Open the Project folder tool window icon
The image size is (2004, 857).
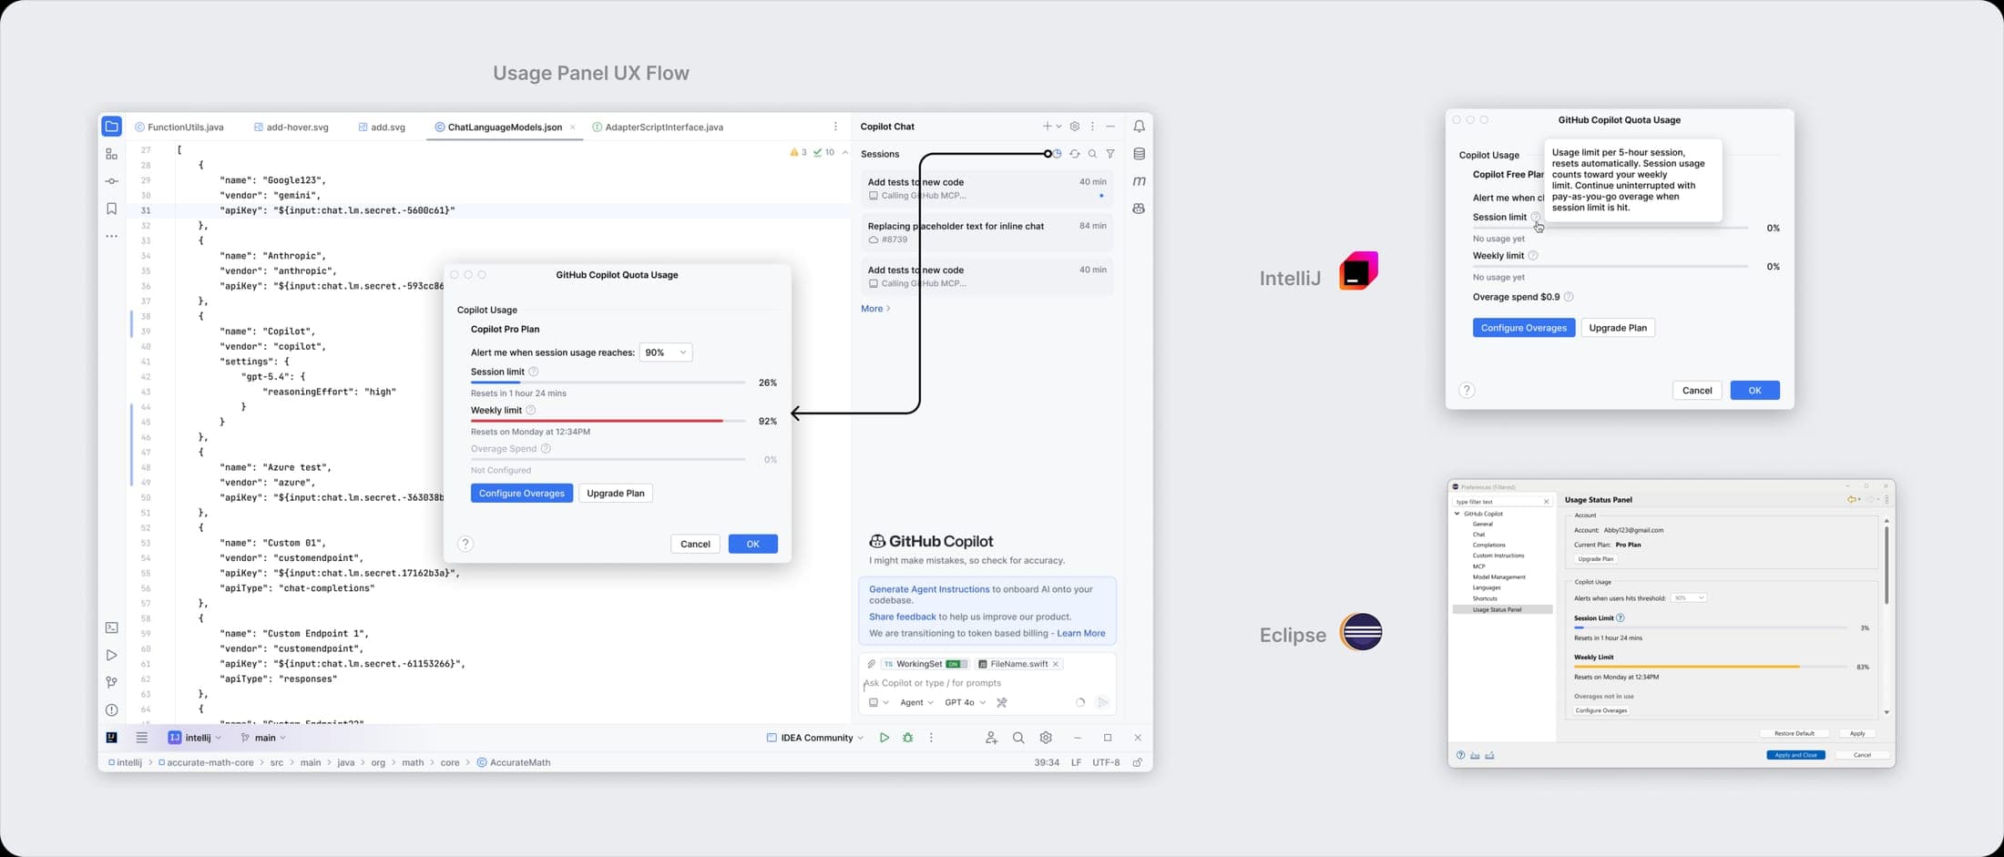click(111, 127)
